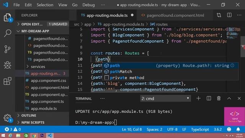This screenshot has height=138, width=245.
Task: Maximize the terminal panel with up chevron
Action: click(x=229, y=99)
